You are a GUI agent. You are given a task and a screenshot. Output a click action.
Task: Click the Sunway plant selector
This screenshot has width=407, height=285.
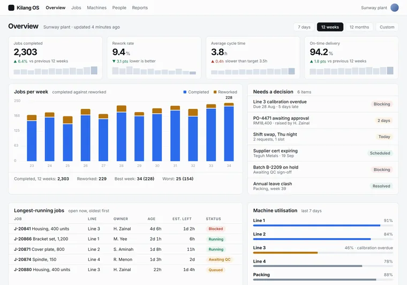(x=374, y=8)
